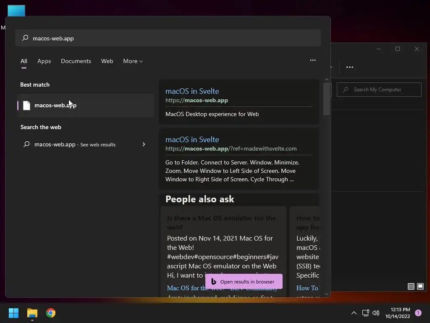Switch to the Web filter tab
Viewport: 430px width, 323px height.
click(107, 61)
